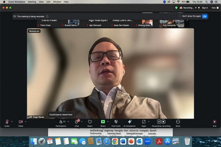Check "Don't show this again" box
Screen dimensions: 221x147
[180, 16]
